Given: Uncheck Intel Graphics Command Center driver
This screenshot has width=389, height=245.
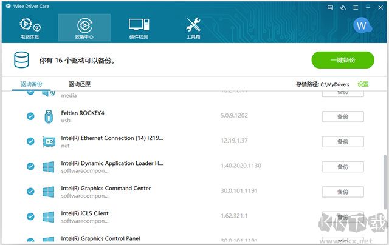Looking at the screenshot, I should (x=30, y=191).
